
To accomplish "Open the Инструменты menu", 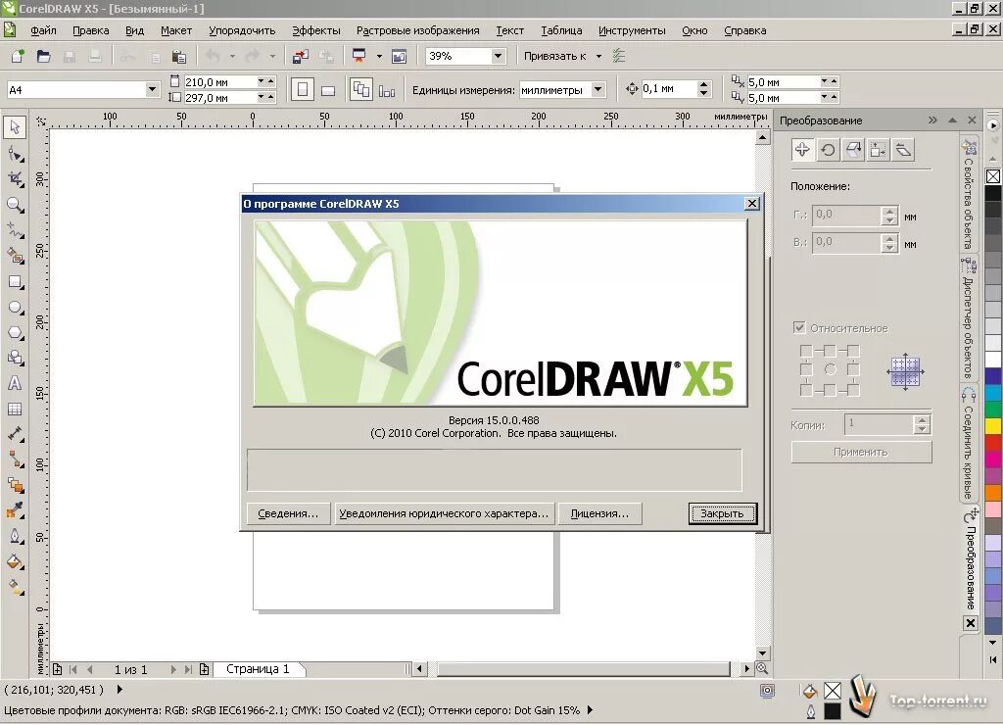I will pyautogui.click(x=632, y=30).
